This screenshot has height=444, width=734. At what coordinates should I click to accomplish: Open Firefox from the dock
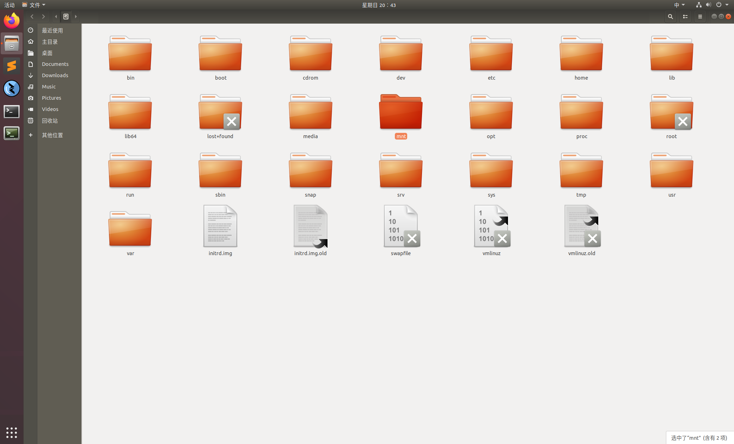[12, 20]
